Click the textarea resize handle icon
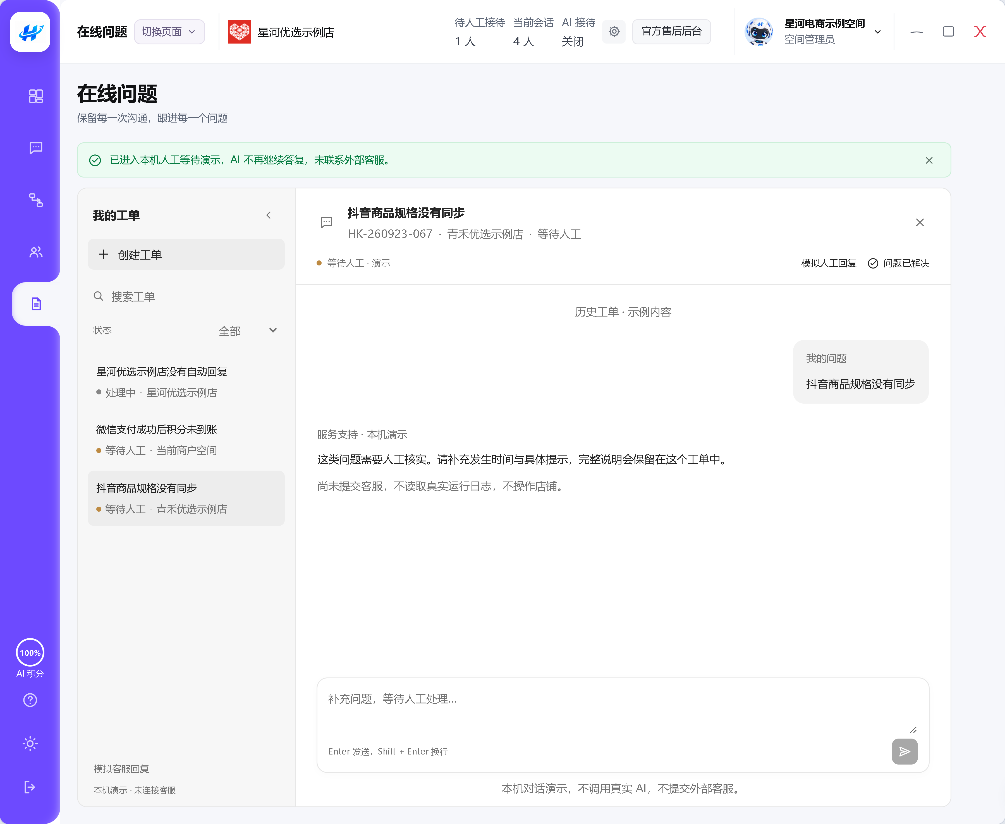This screenshot has height=824, width=1005. coord(913,730)
